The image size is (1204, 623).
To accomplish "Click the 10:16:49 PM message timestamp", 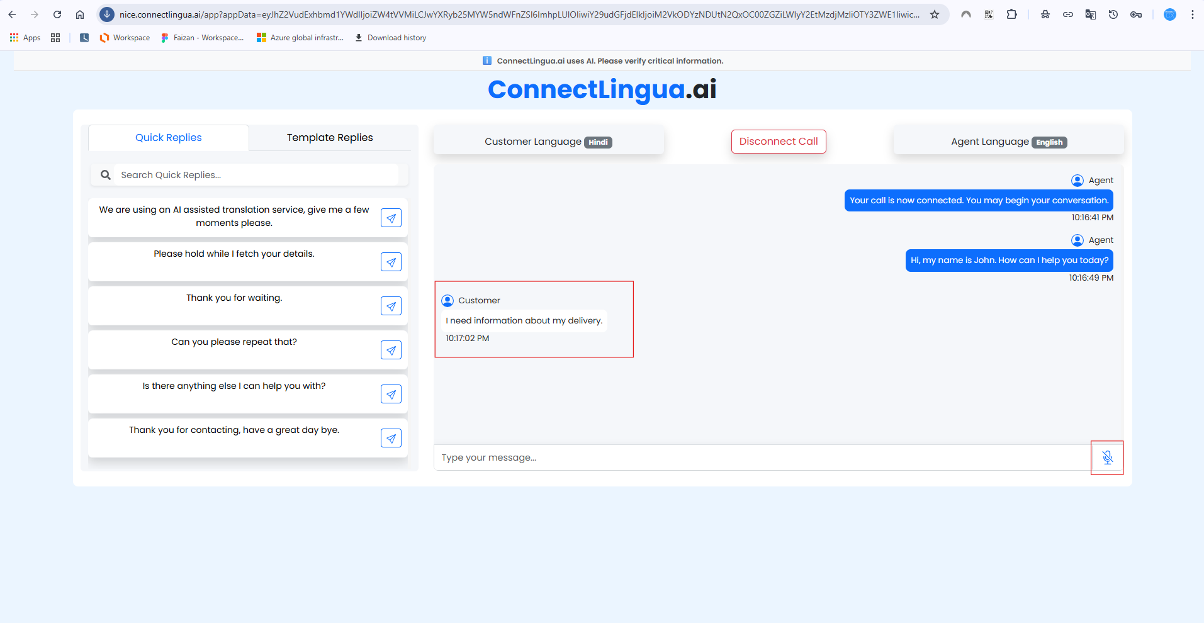I will pos(1091,278).
